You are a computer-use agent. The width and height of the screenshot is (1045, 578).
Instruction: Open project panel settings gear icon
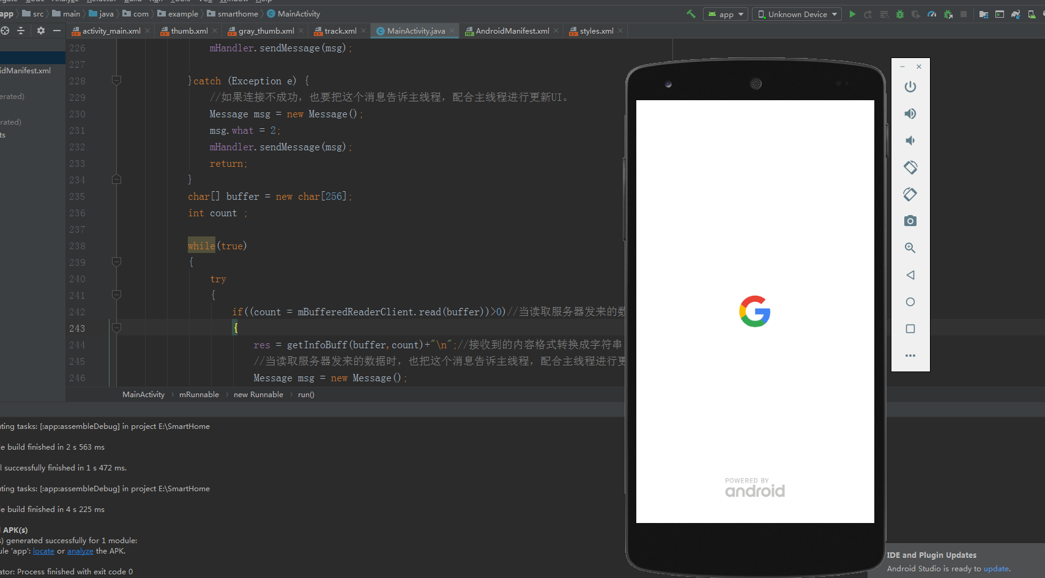(x=40, y=30)
